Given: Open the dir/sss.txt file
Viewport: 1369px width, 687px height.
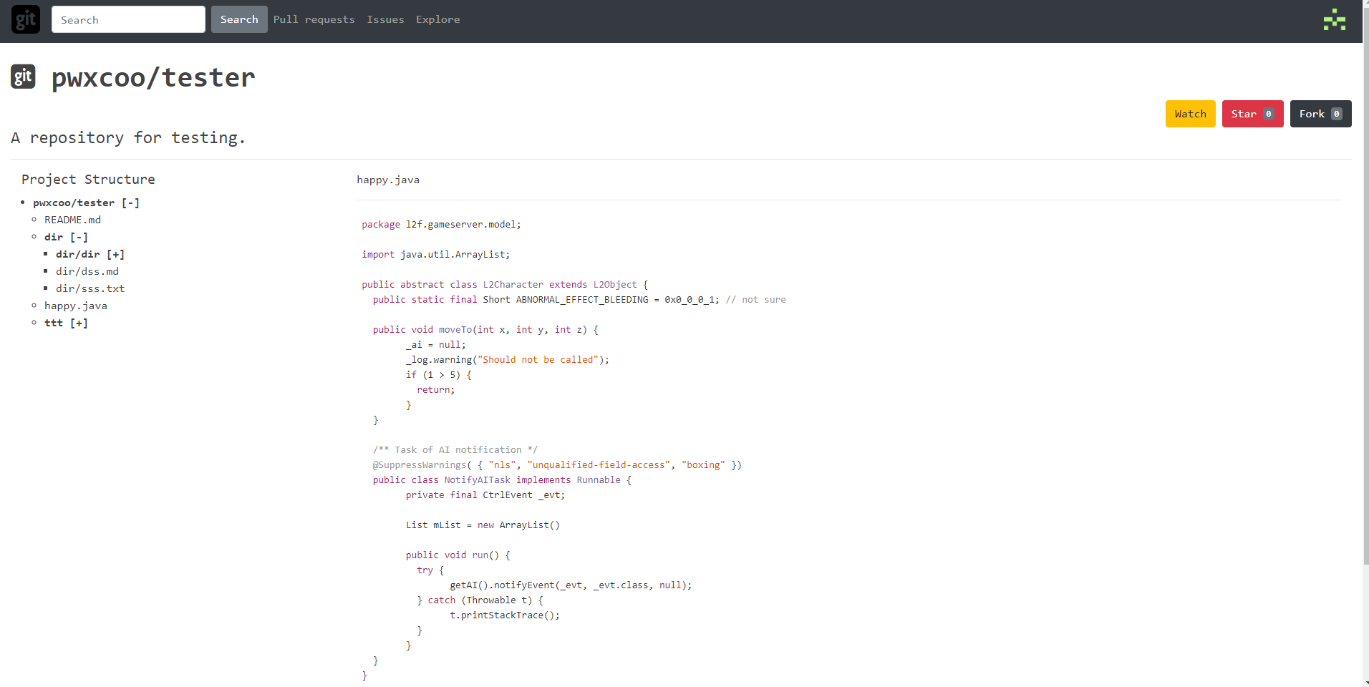Looking at the screenshot, I should [90, 288].
